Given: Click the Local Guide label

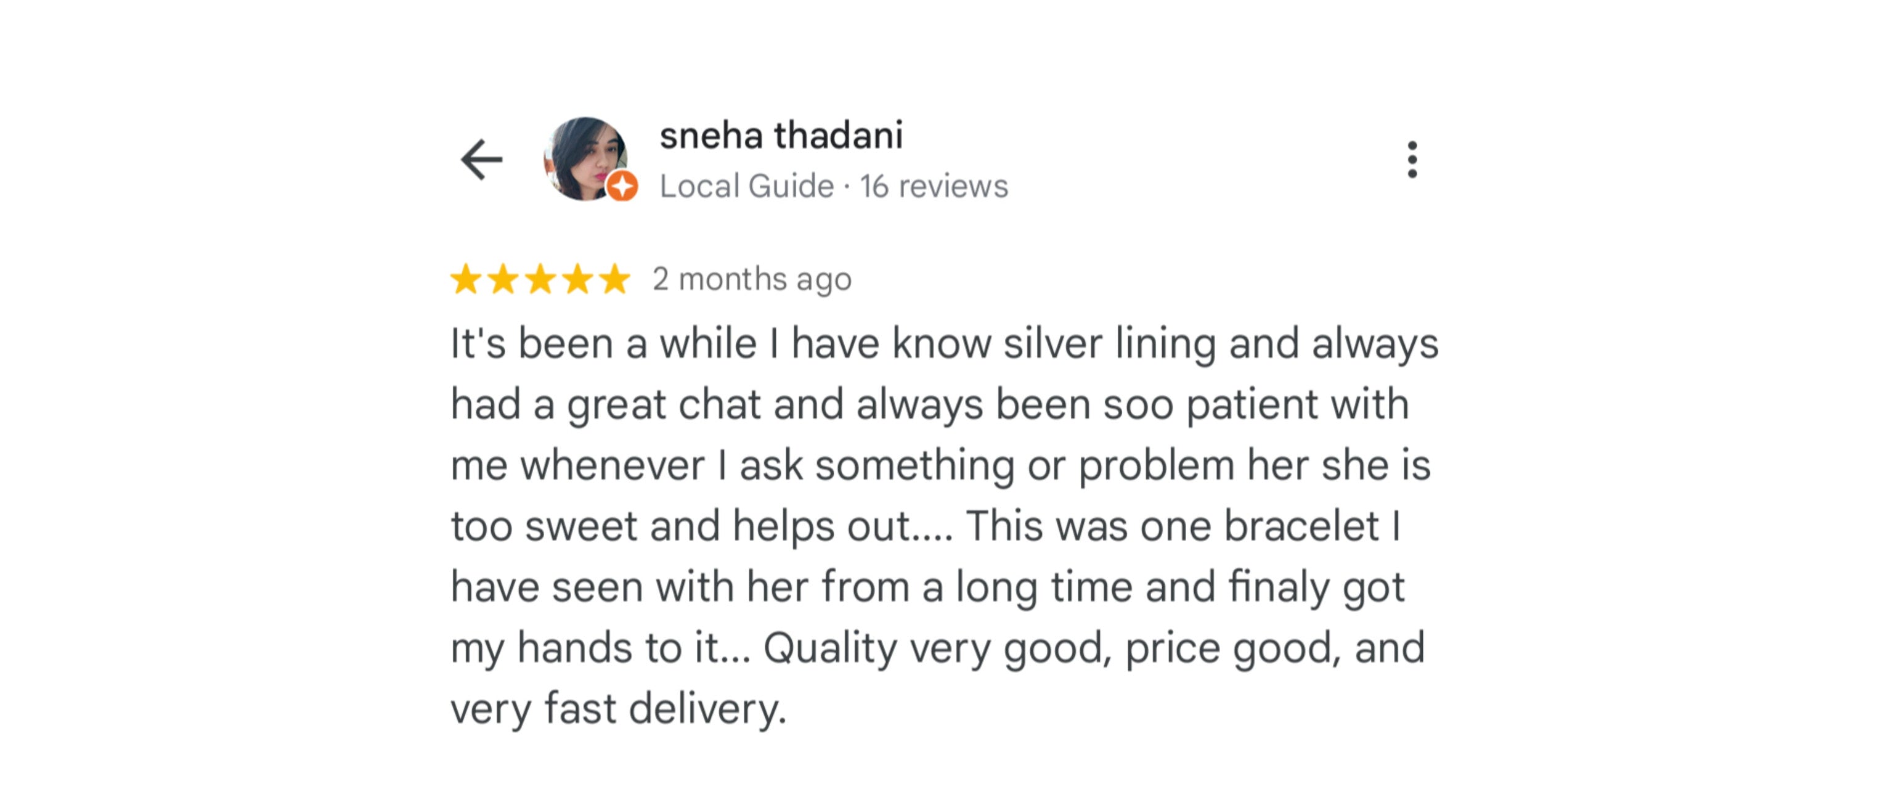Looking at the screenshot, I should click(x=747, y=186).
